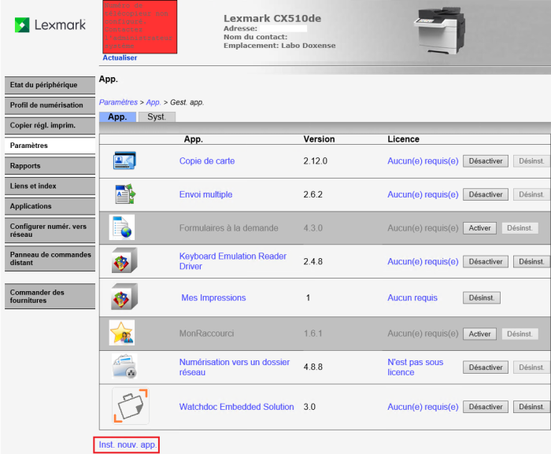Deactivate the Copie de carte app
The width and height of the screenshot is (551, 454).
pos(486,161)
